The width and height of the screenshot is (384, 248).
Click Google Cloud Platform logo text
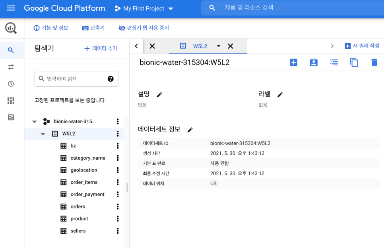[64, 8]
